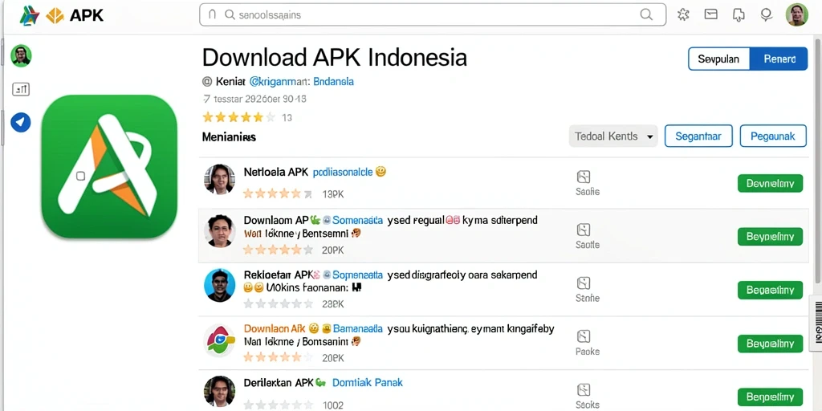Viewport: 822px width, 411px height.
Task: Click the 28PK count in Rekloefan row
Action: 333,303
